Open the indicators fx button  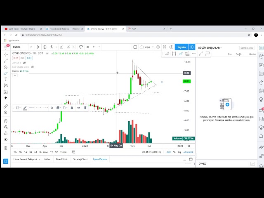pos(52,47)
